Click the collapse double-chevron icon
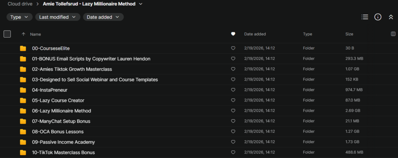Screen dimensions: 398x158 pos(391,17)
